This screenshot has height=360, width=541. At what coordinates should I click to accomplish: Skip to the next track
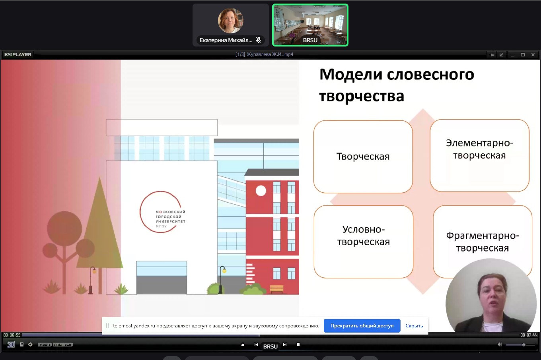click(x=285, y=345)
